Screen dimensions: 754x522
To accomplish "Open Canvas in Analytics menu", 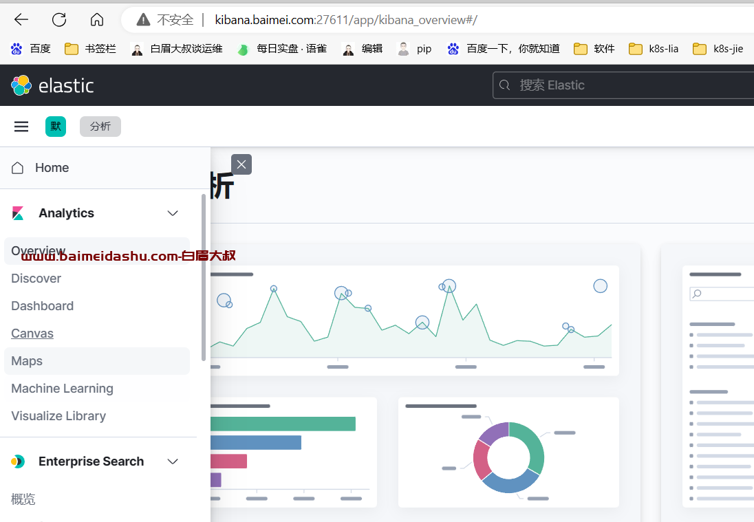I will 32,333.
